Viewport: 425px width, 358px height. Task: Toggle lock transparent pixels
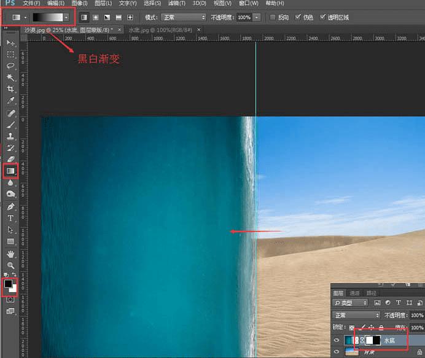tap(352, 328)
